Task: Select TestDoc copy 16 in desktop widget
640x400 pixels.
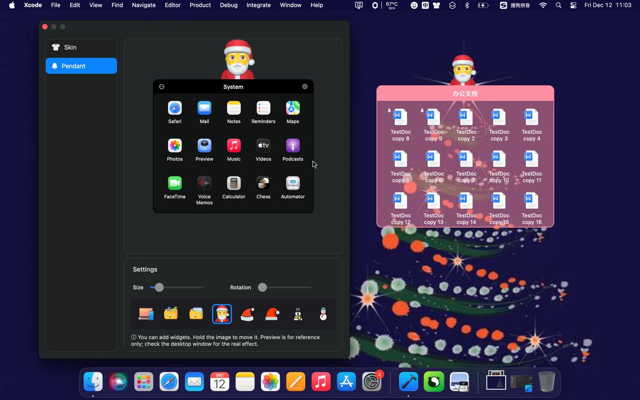Action: coord(532,209)
